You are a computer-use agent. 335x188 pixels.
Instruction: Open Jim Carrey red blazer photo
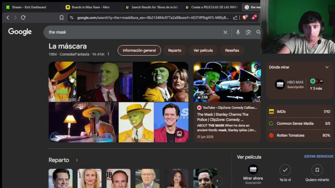[171, 122]
